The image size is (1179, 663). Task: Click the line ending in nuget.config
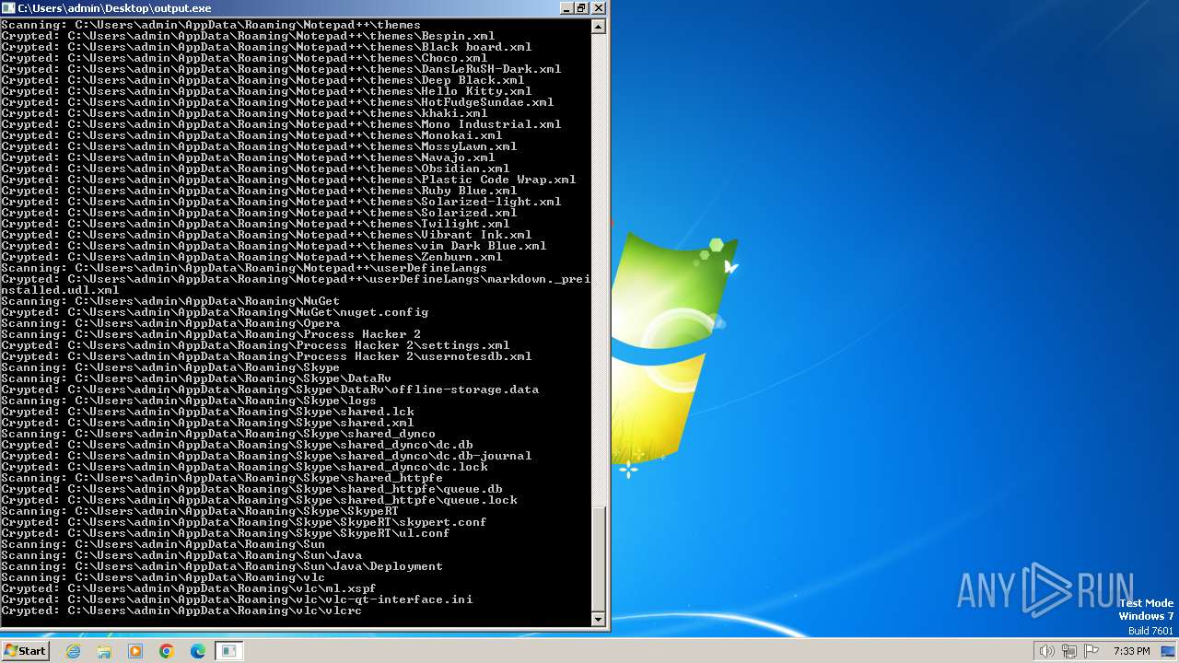coord(215,312)
